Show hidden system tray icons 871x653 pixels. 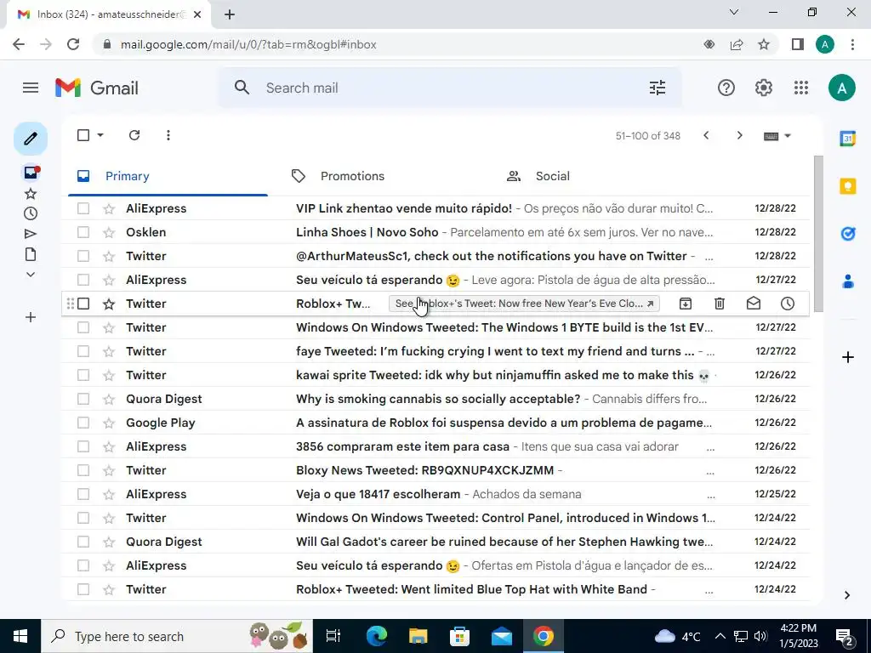pyautogui.click(x=720, y=636)
